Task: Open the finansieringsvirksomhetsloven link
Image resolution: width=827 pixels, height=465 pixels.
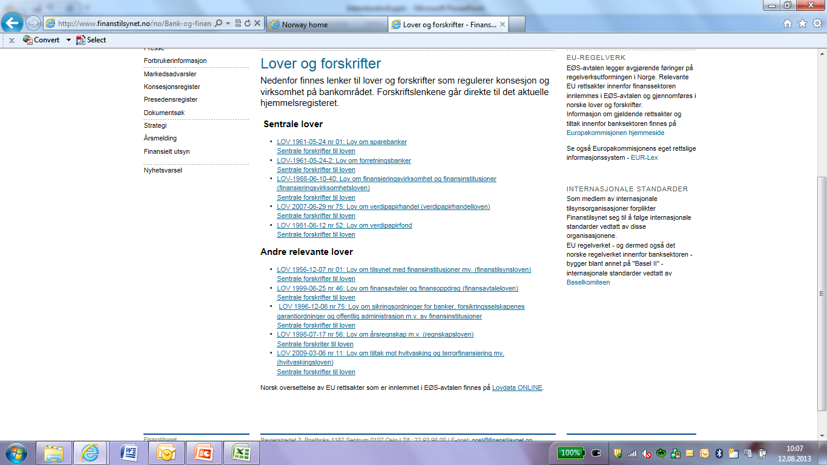Action: click(x=386, y=183)
